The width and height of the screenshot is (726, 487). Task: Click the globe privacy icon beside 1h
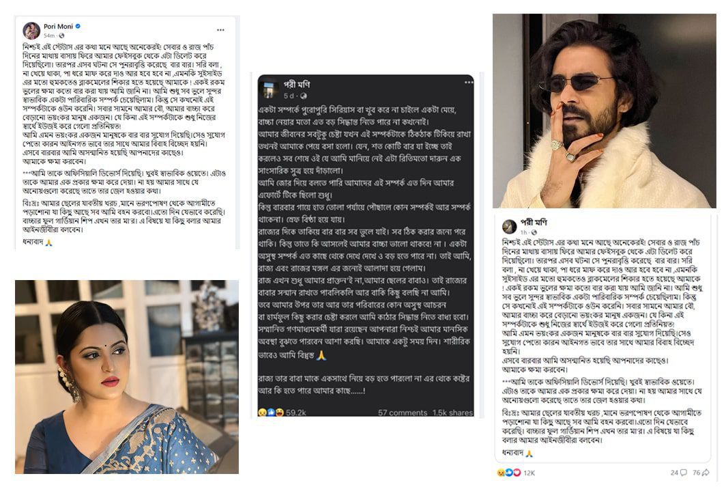(534, 232)
